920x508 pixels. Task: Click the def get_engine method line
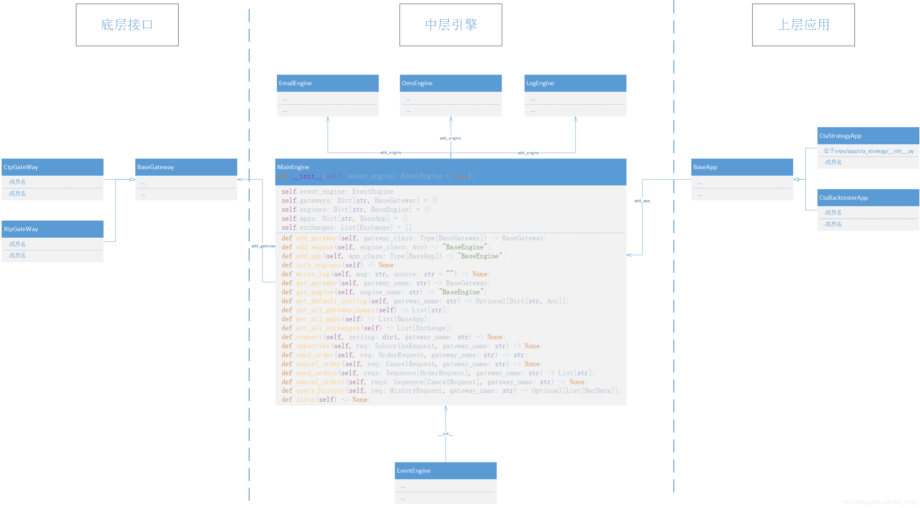click(x=384, y=292)
